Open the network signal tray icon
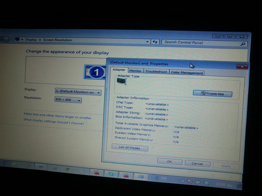 [x=182, y=181]
